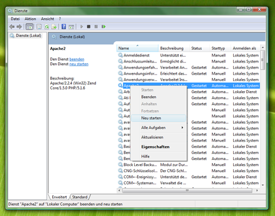Click the horizontal scrollbar thumb
Image resolution: width=275 pixels, height=216 pixels.
tap(187, 190)
